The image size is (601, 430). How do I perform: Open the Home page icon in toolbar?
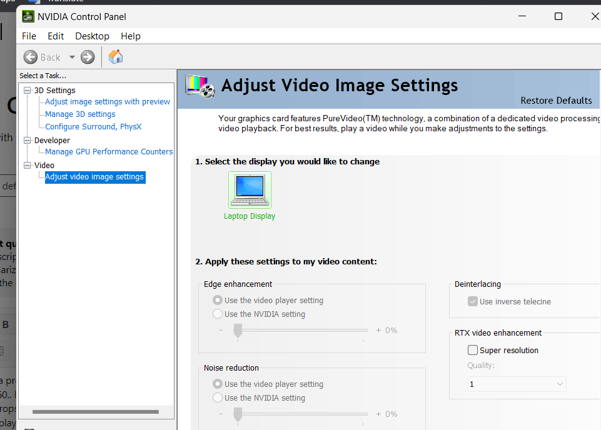point(115,57)
